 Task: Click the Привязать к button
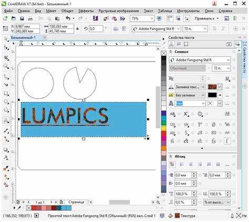(206, 18)
